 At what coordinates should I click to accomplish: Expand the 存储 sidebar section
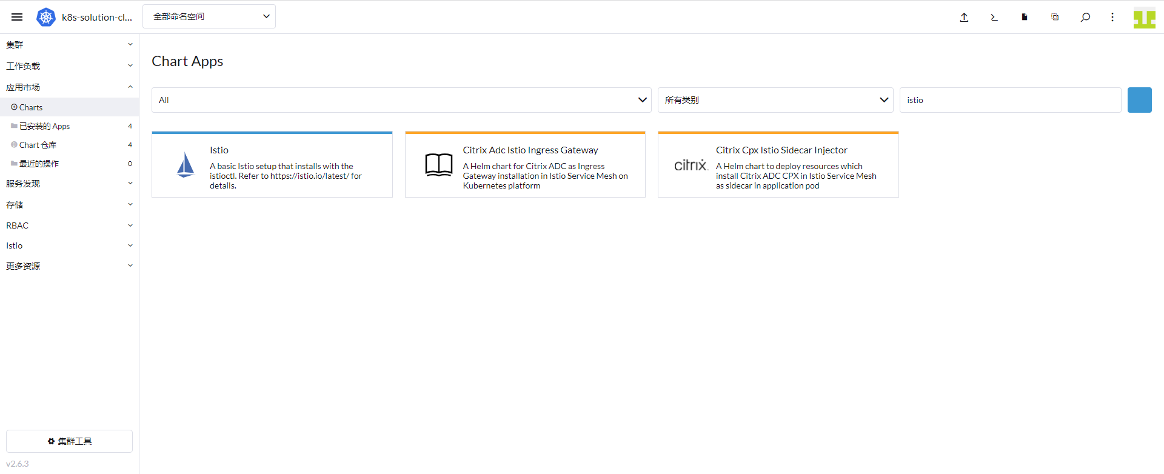69,205
